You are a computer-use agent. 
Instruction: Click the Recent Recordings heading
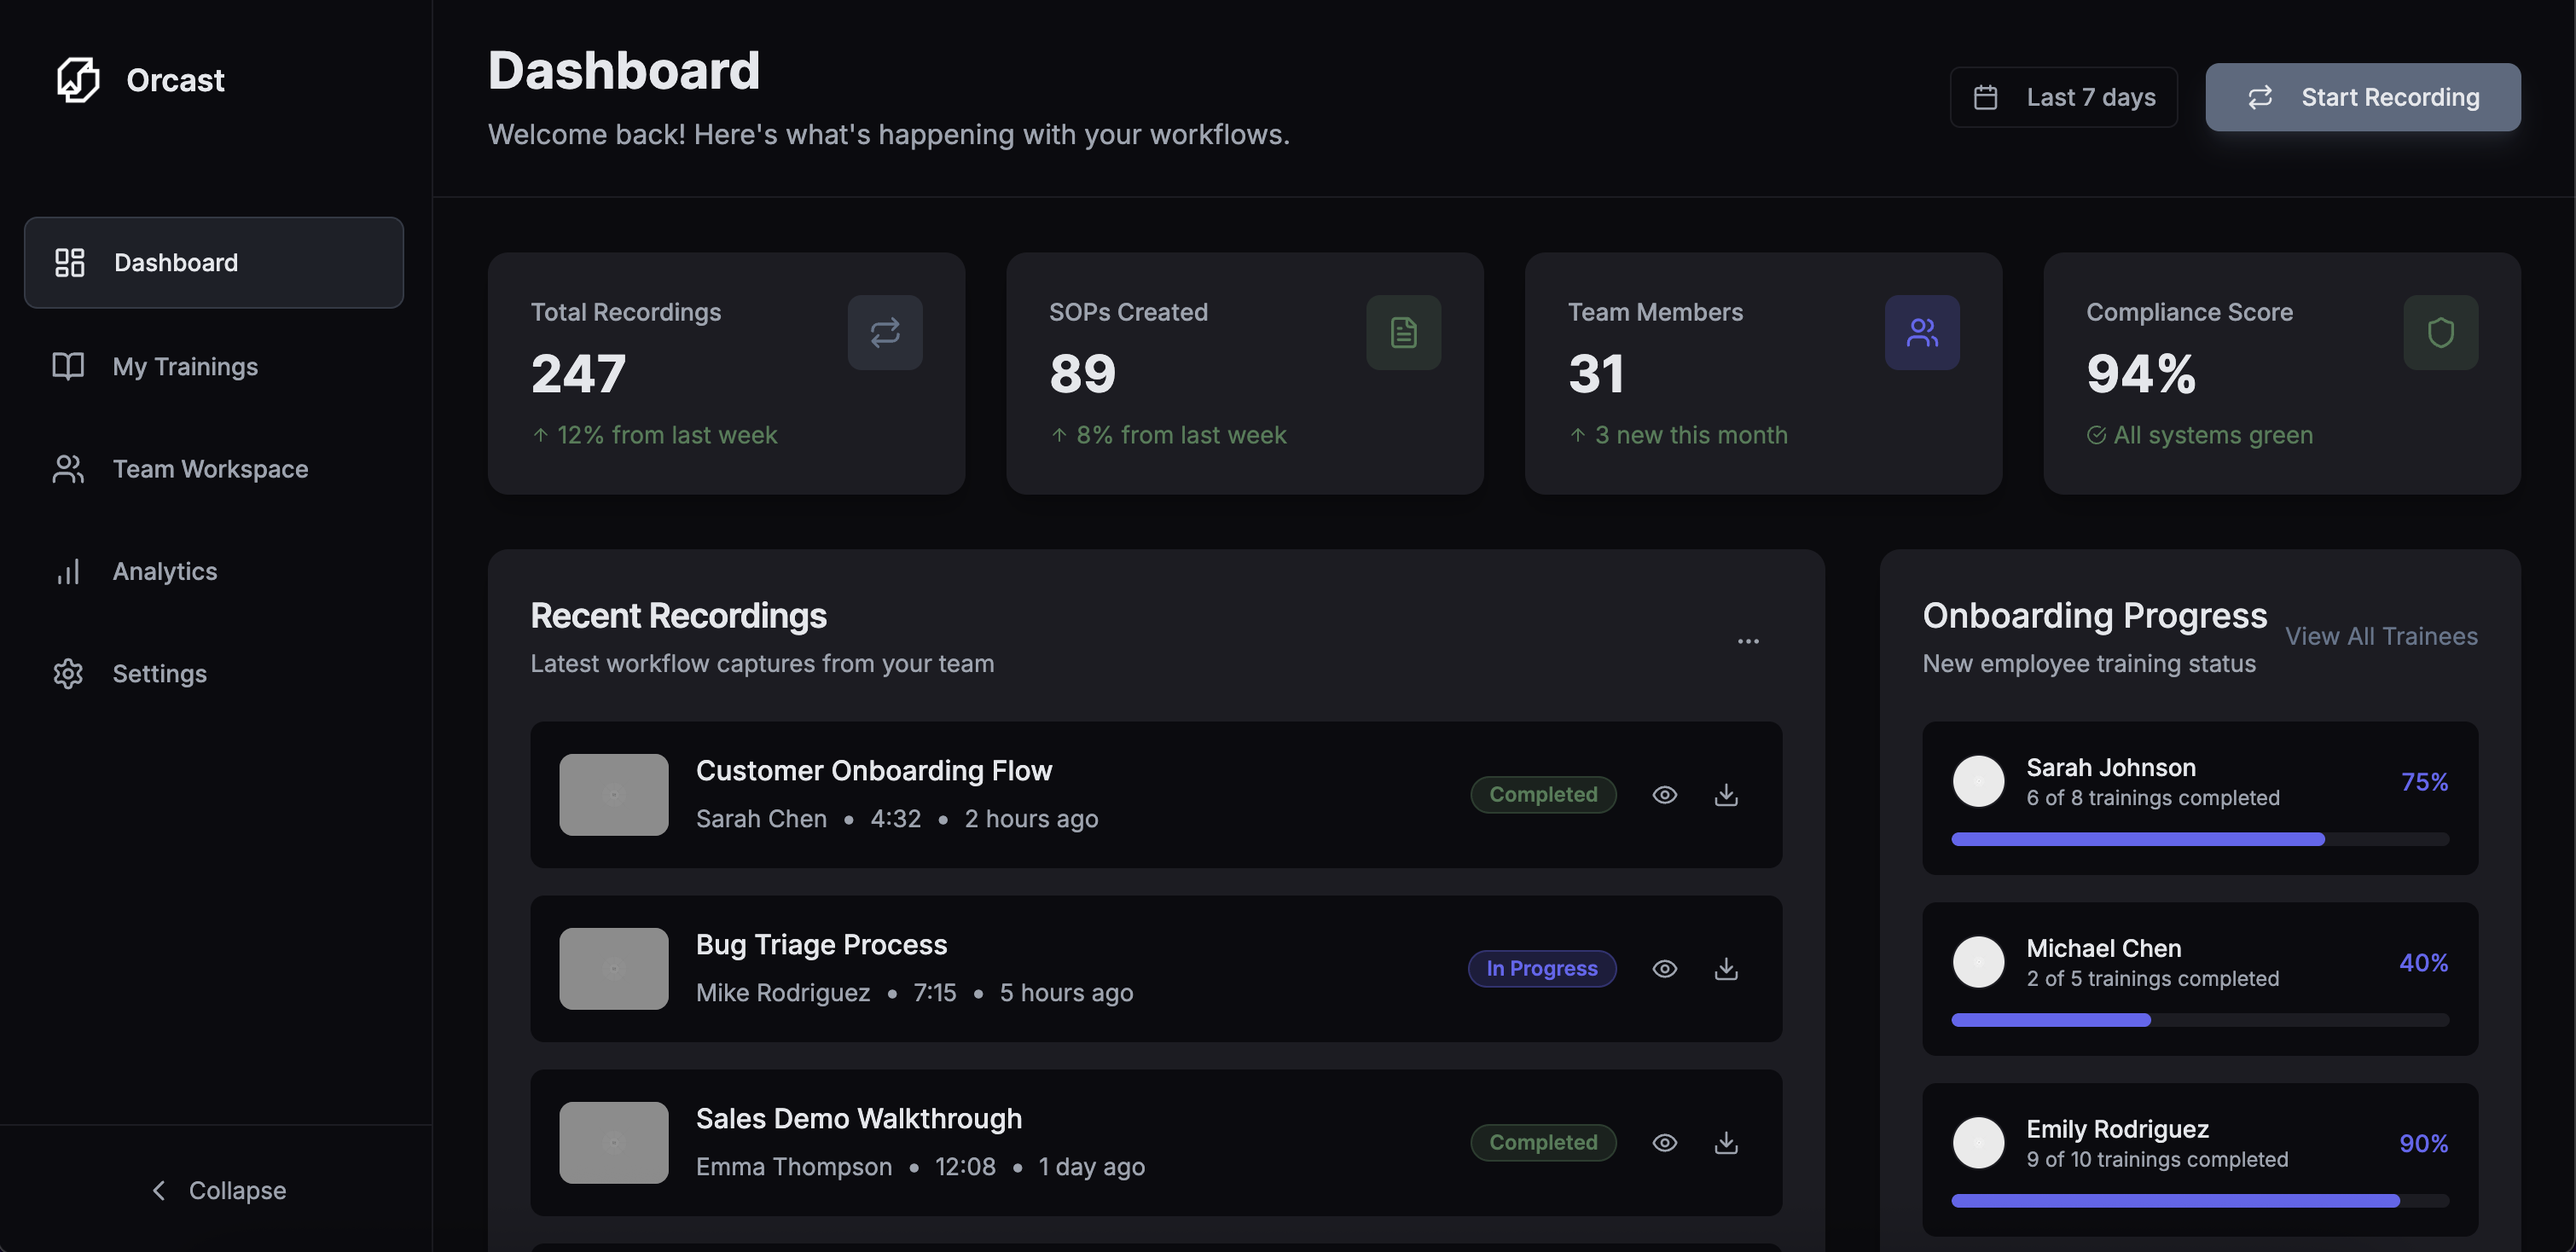[x=678, y=615]
